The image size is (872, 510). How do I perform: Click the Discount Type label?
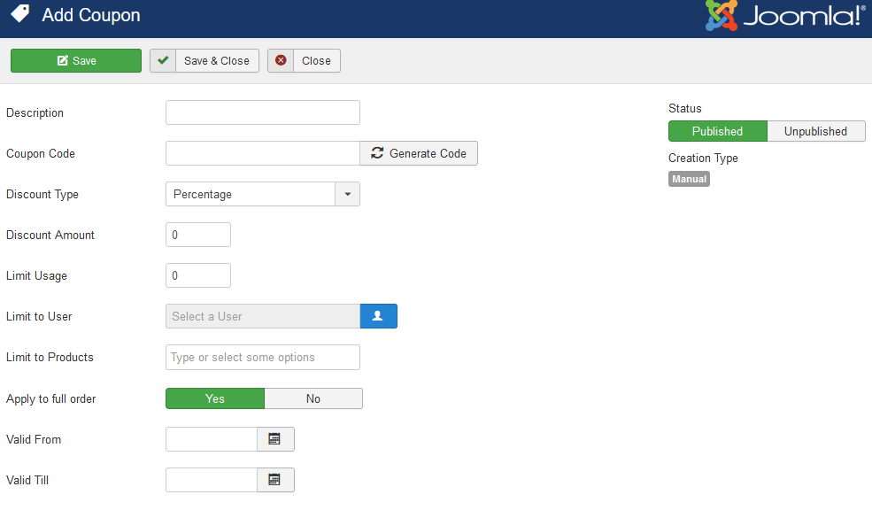tap(42, 195)
